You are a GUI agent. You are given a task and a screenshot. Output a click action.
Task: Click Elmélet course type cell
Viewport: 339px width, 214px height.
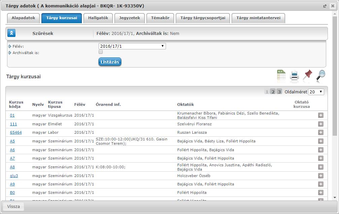click(x=55, y=124)
